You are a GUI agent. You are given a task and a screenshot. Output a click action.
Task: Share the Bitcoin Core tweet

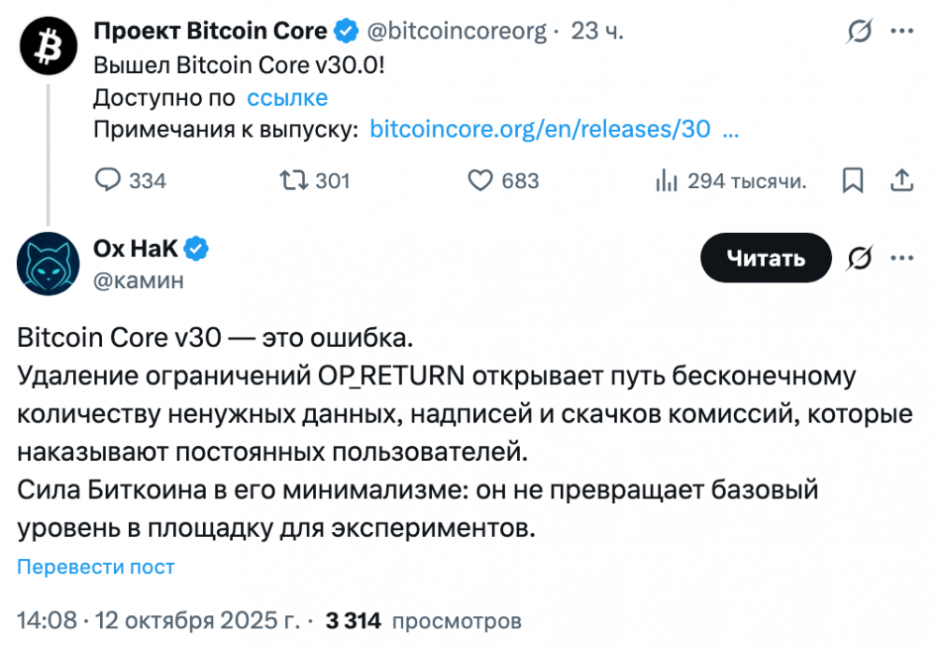tap(901, 180)
